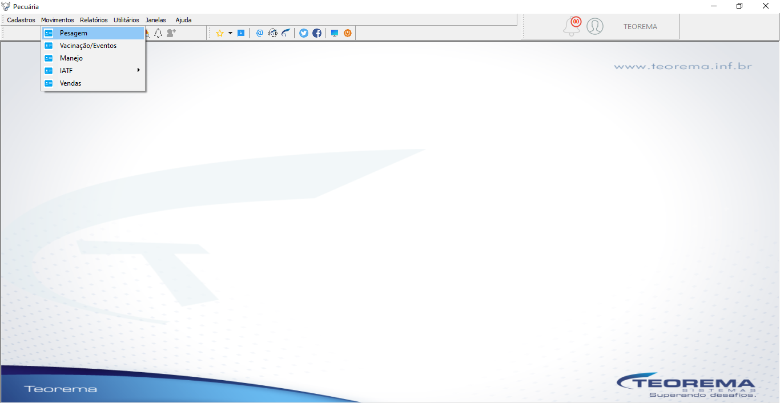Click the IATF menu item icon
The image size is (780, 403).
click(49, 71)
